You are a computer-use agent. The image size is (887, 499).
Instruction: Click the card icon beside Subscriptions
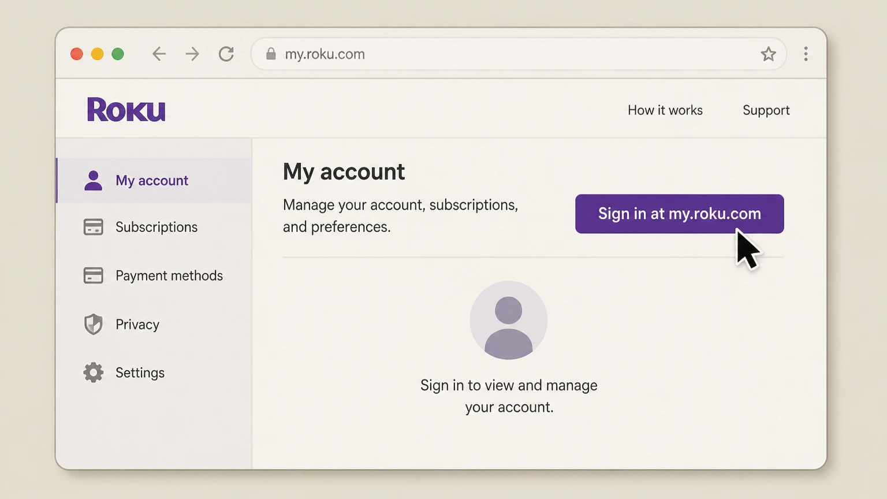pyautogui.click(x=93, y=227)
